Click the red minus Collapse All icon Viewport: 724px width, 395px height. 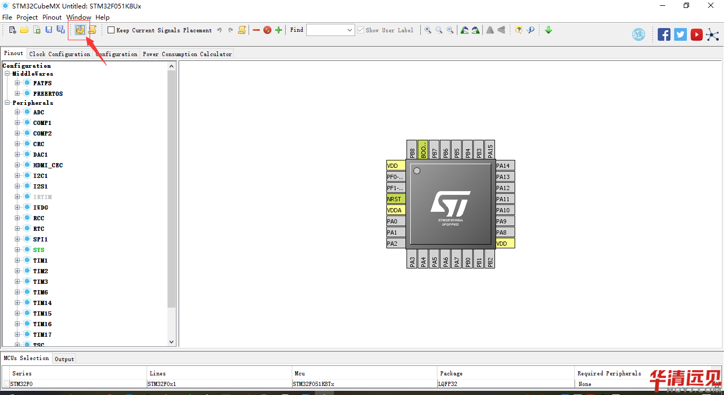(x=257, y=30)
